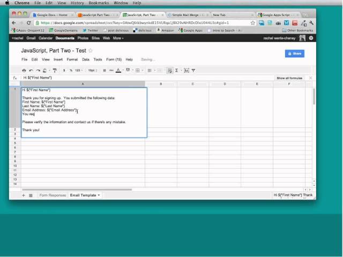Switch to the Google Apps Script browser tab
343x257 pixels.
click(x=278, y=15)
